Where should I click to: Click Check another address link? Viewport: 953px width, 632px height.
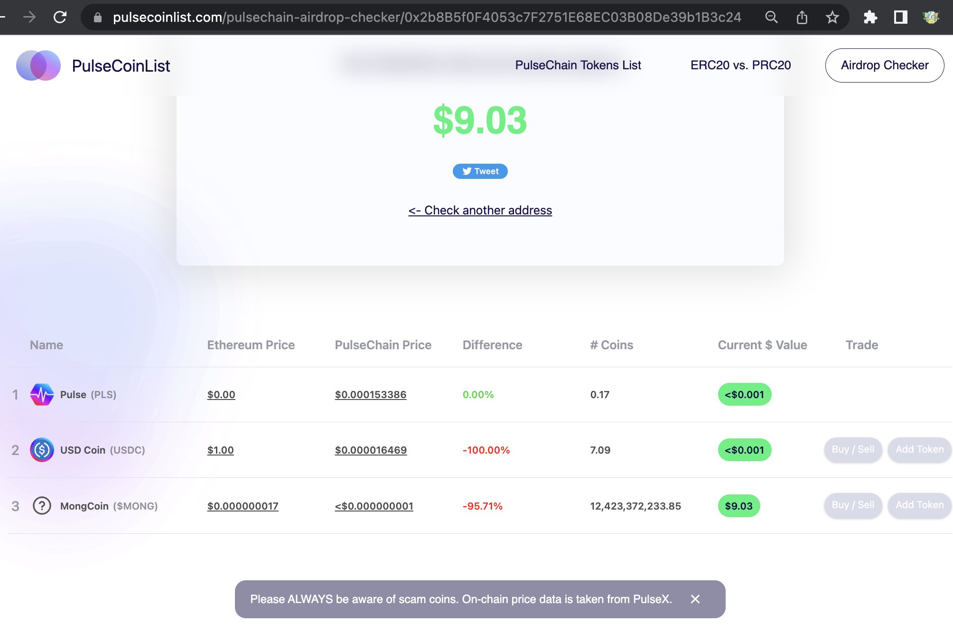pyautogui.click(x=480, y=210)
